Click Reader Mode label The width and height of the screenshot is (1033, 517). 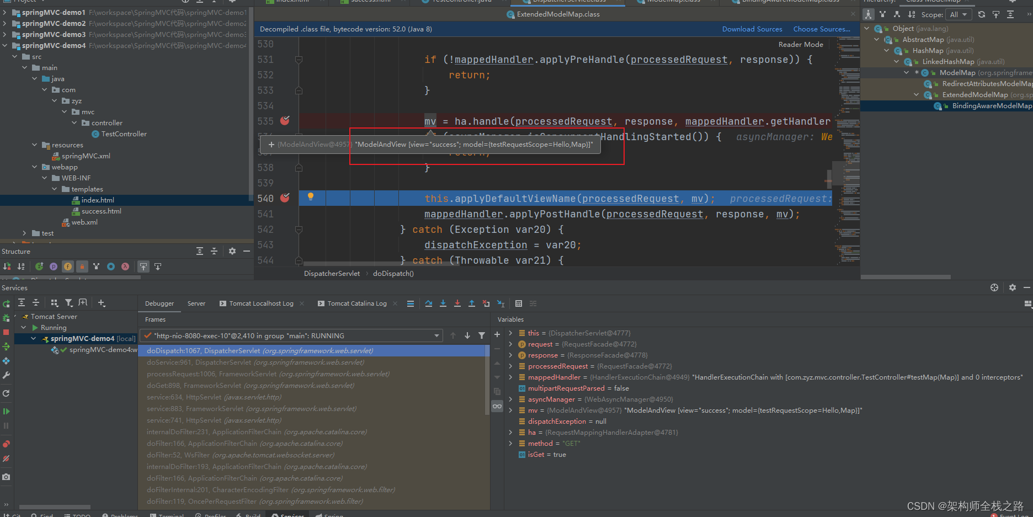tap(801, 45)
